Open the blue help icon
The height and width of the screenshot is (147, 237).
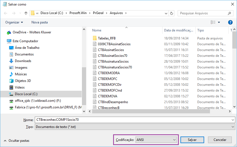(x=230, y=22)
